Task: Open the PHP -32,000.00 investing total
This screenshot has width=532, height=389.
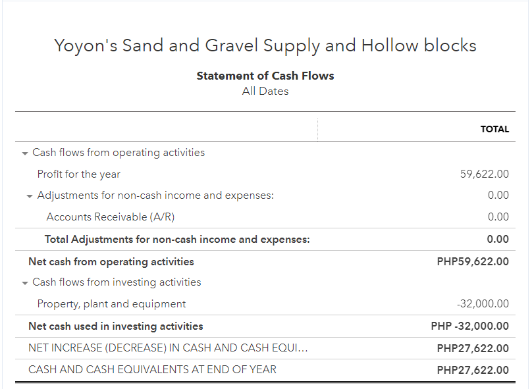Action: pyautogui.click(x=470, y=326)
